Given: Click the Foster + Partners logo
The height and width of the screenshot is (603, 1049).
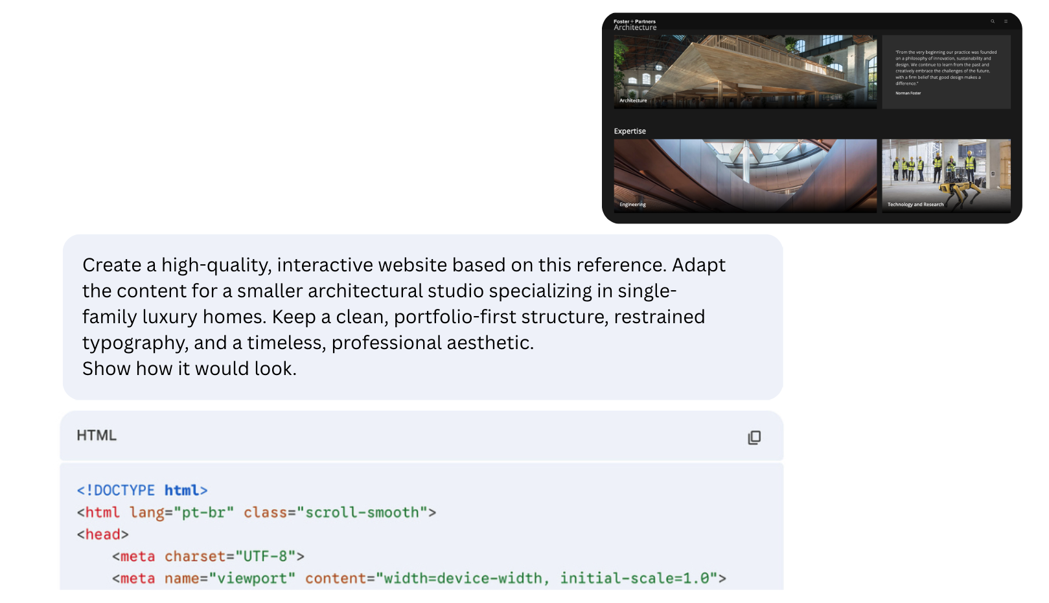Looking at the screenshot, I should [634, 25].
